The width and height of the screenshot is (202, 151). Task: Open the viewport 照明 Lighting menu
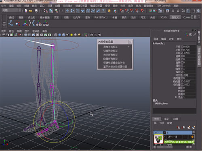[x=19, y=31]
